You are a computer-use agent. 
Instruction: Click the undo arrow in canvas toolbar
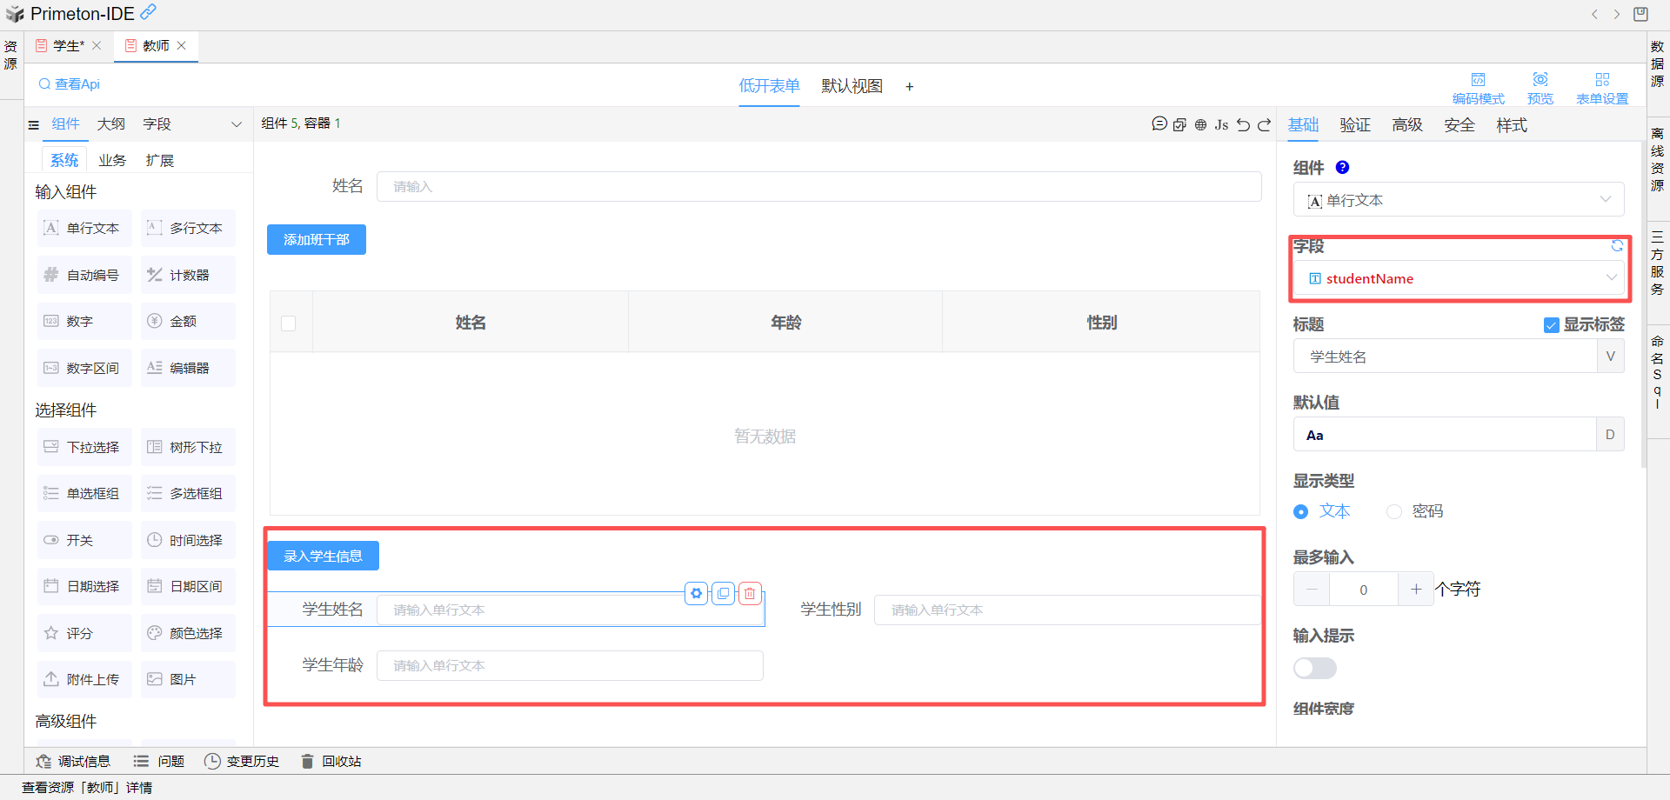(x=1243, y=124)
